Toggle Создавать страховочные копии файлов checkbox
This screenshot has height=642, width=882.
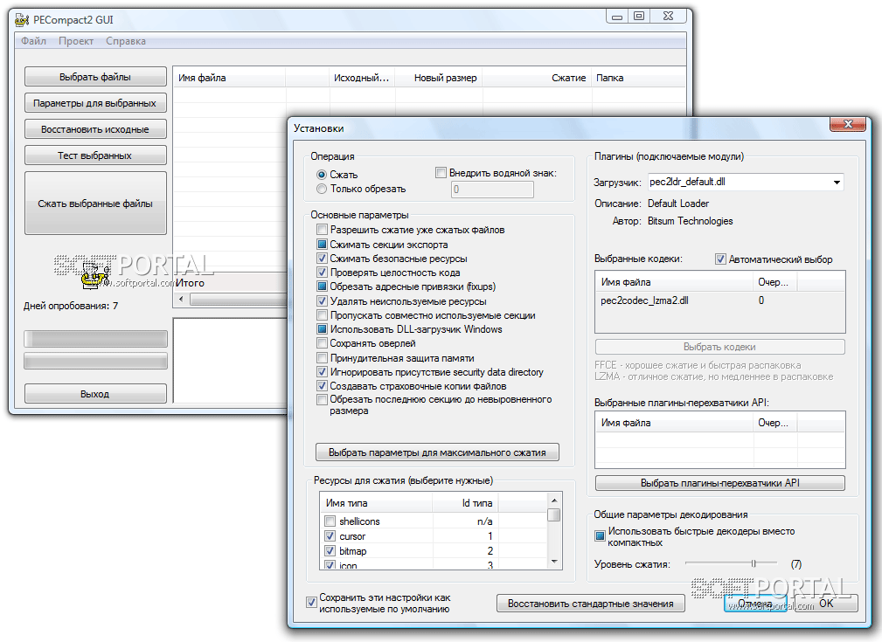pos(322,386)
